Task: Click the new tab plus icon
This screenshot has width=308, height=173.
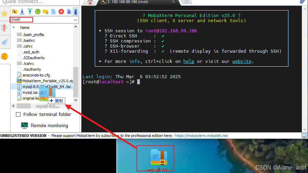Action: coord(186,2)
